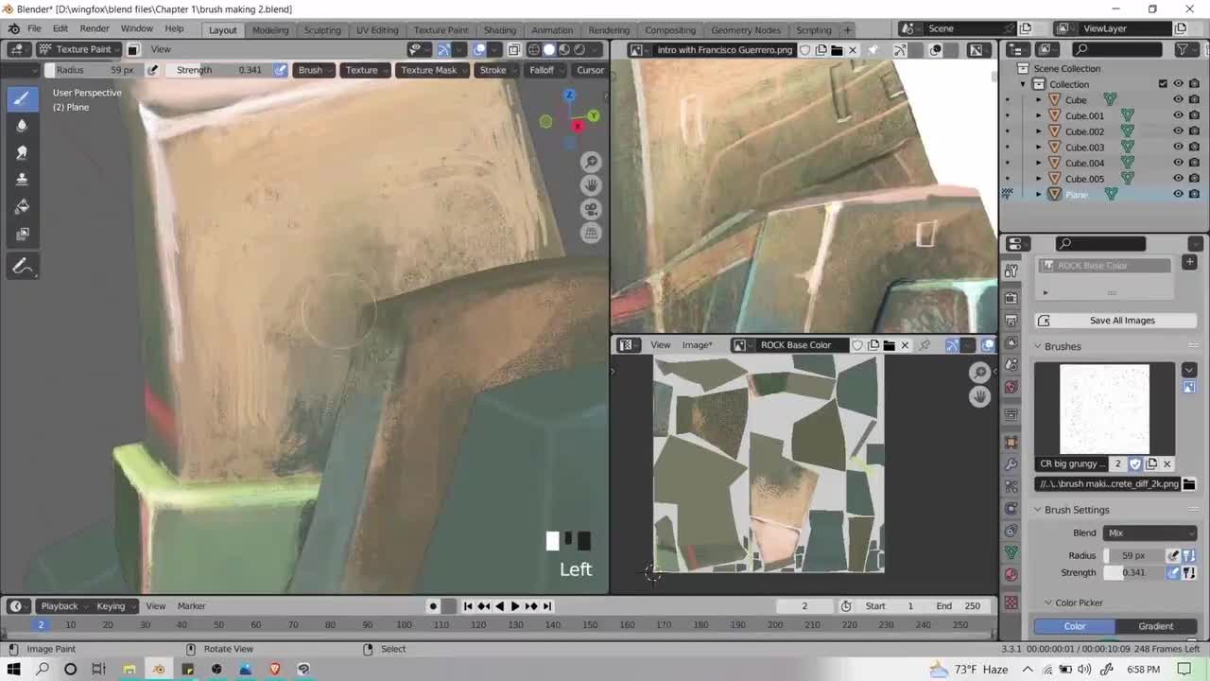
Task: Adjust Strength slider in the header
Action: click(219, 70)
